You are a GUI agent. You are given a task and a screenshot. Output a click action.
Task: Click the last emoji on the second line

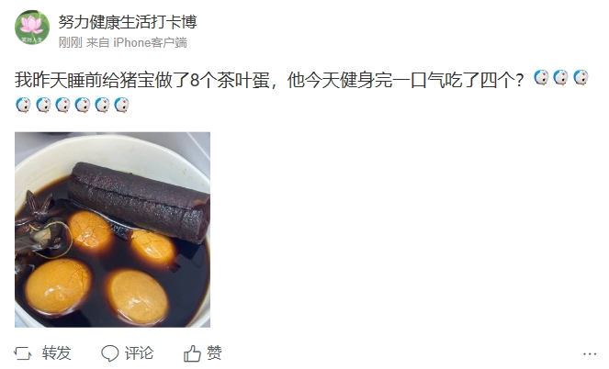pyautogui.click(x=121, y=105)
